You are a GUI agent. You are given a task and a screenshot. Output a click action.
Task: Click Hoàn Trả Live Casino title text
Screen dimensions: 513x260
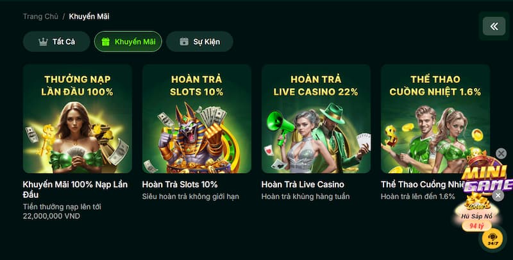303,184
